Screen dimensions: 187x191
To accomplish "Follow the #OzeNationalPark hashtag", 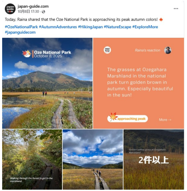I will [21, 27].
